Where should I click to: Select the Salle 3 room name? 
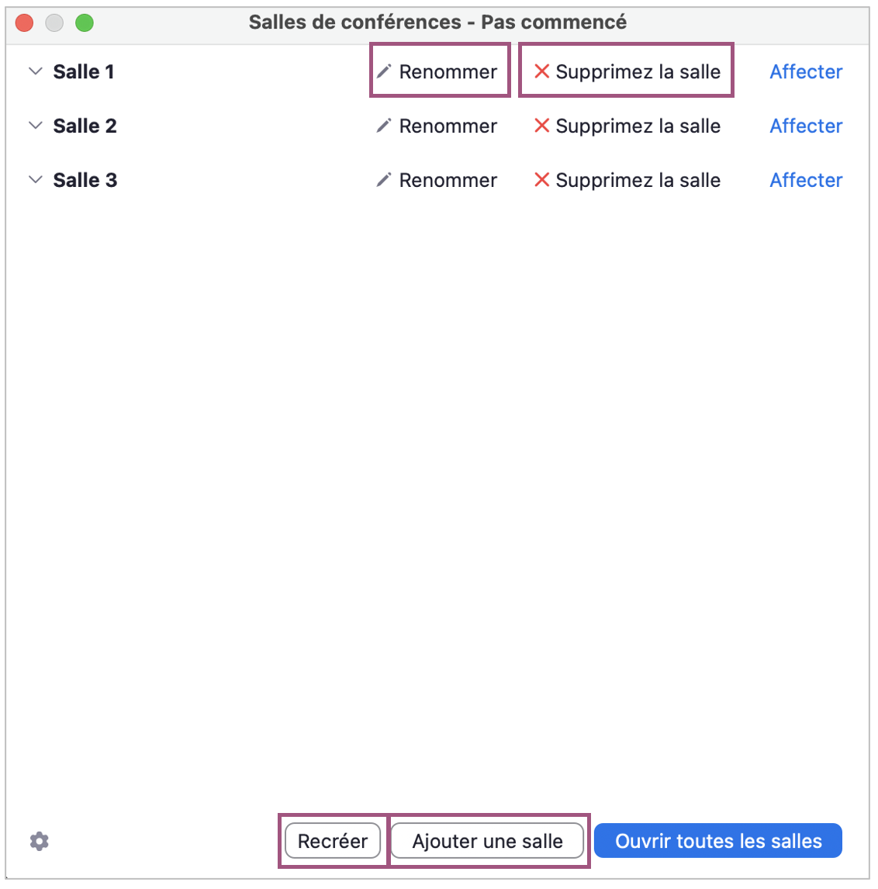click(85, 181)
